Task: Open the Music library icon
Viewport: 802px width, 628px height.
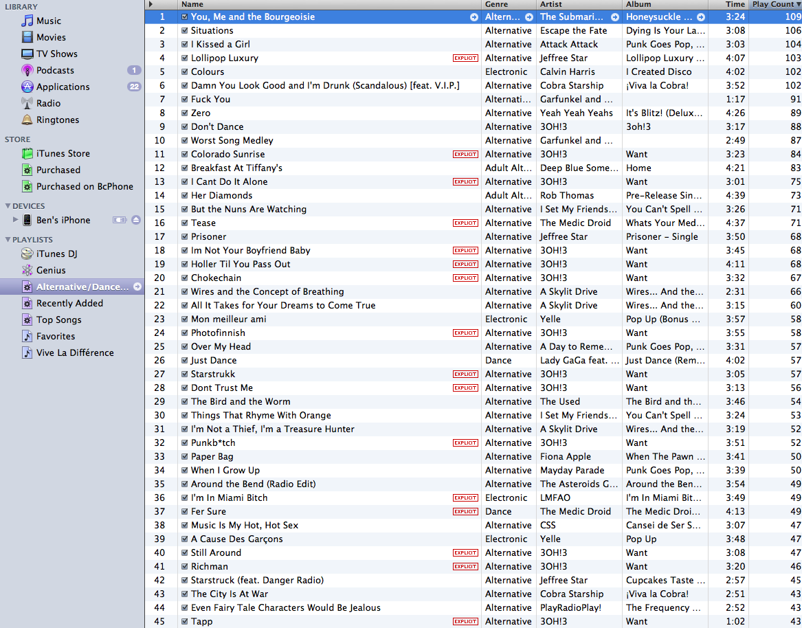Action: pos(27,21)
